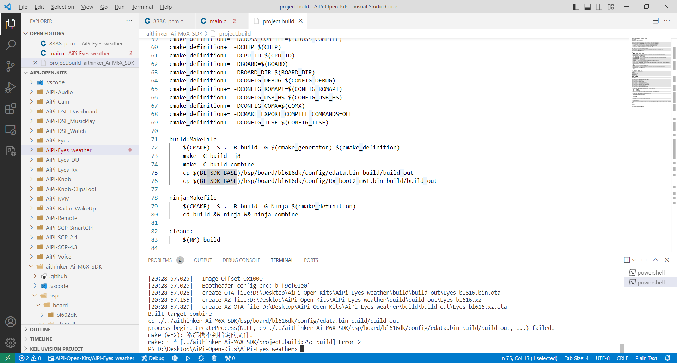Screen dimensions: 677x363
Task: Expand the bl602dk folder
Action: [x=80, y=315]
